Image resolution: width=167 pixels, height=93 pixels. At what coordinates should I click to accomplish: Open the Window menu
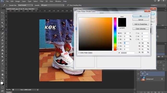click(x=58, y=1)
